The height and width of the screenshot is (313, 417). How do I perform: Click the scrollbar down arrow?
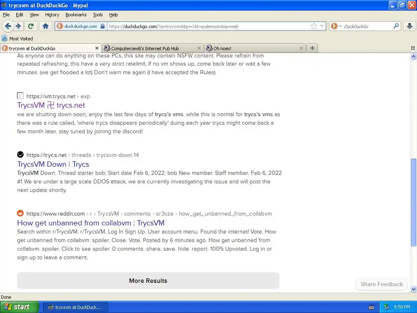pos(413,289)
